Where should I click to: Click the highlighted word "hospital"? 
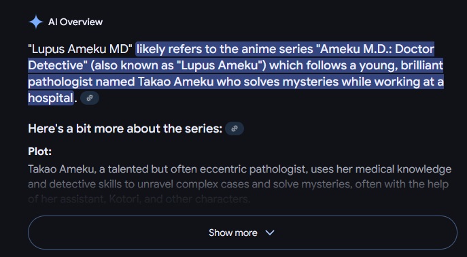coord(50,98)
